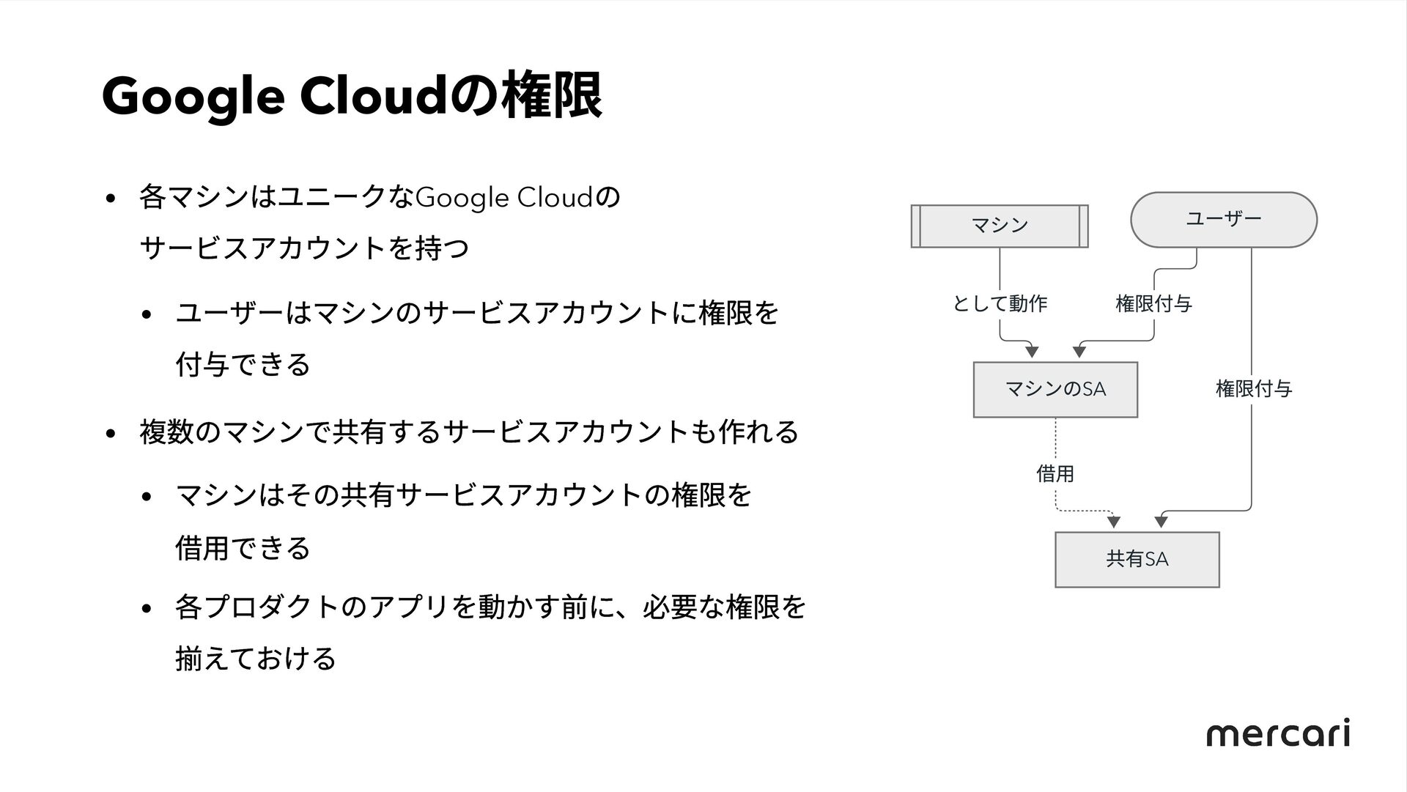Click the マシンのSA box
The width and height of the screenshot is (1407, 792).
point(1055,390)
